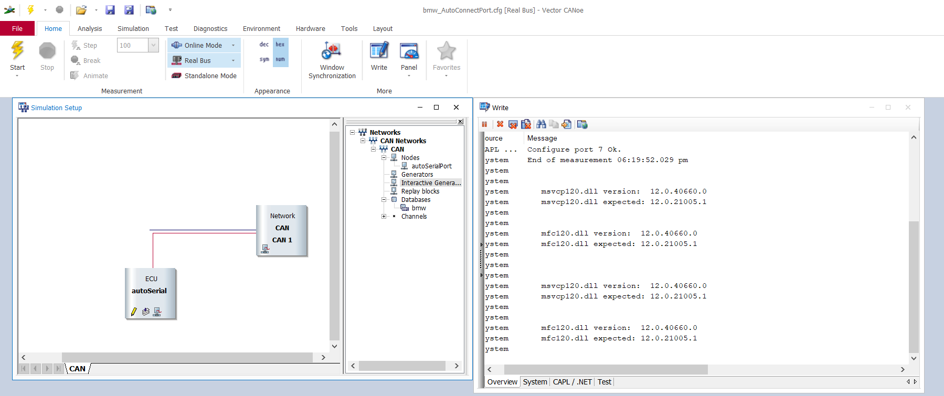
Task: Select the Generators tree item
Action: coord(417,175)
